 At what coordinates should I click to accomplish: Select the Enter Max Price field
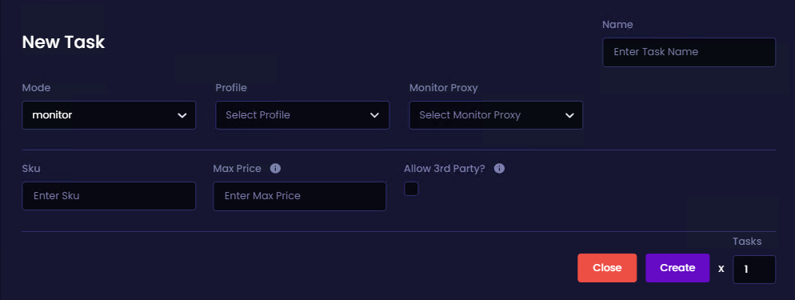[x=300, y=196]
